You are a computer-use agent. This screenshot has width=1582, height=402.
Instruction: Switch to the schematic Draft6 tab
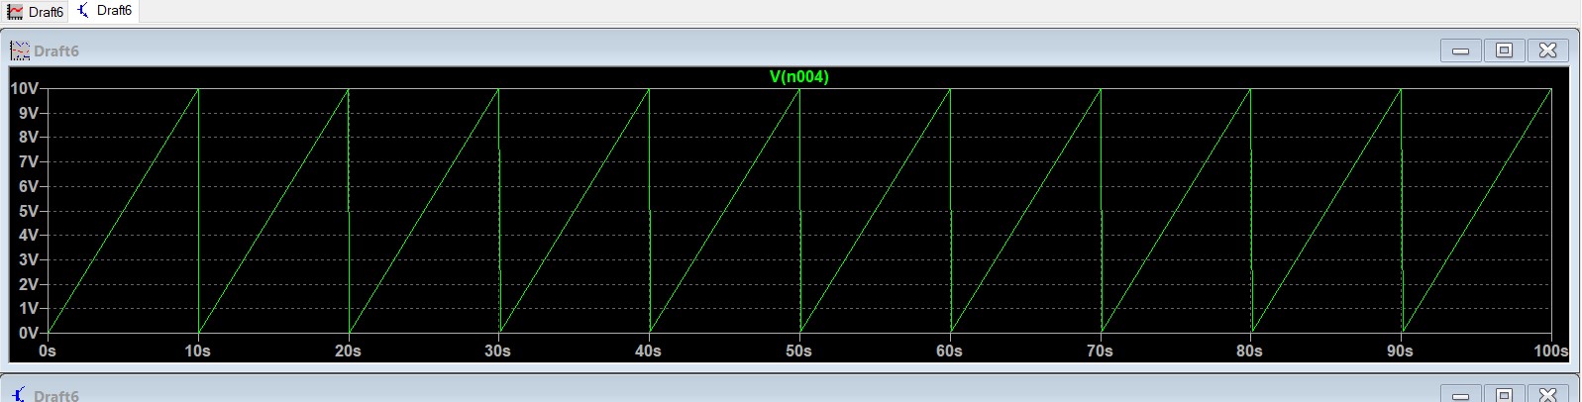pos(104,11)
